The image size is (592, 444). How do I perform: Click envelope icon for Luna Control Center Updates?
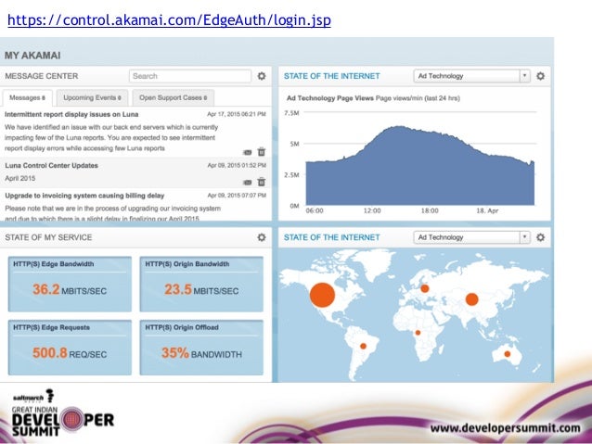248,183
